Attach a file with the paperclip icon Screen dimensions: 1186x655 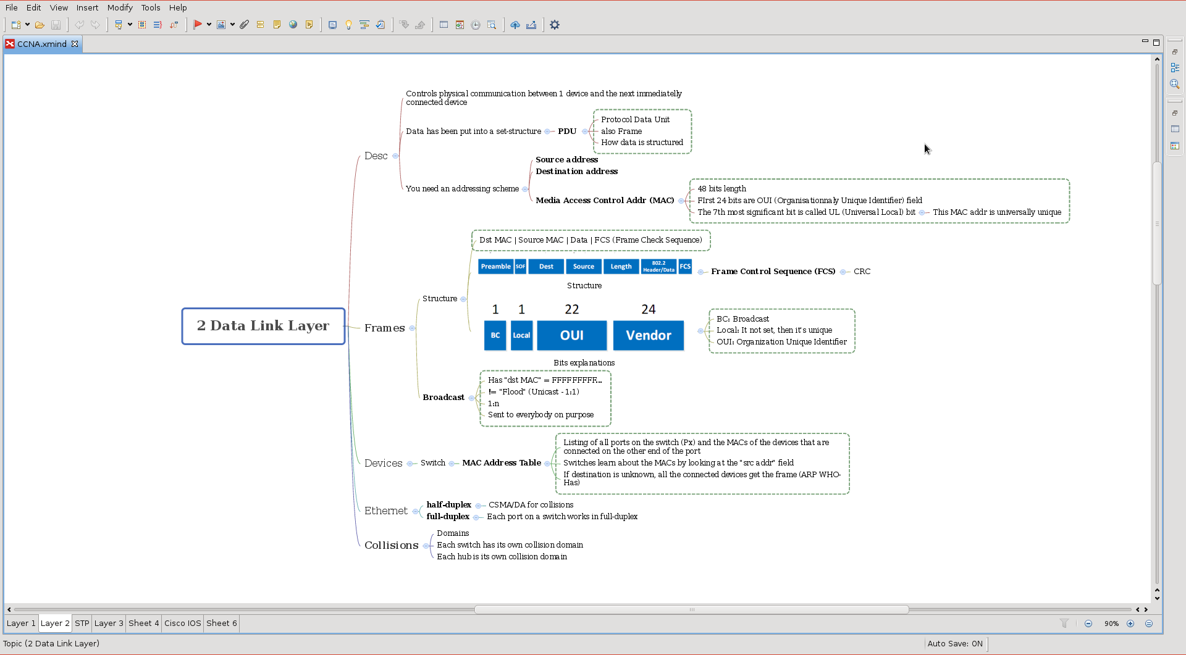[245, 25]
